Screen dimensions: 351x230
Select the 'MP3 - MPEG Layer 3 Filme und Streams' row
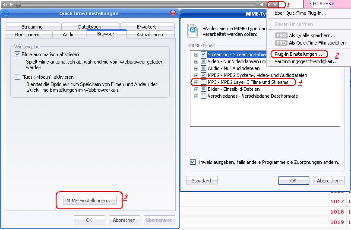248,82
